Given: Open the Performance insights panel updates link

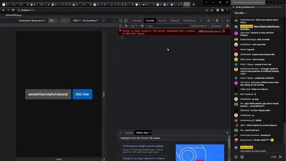Looking at the screenshot, I should 143,146.
